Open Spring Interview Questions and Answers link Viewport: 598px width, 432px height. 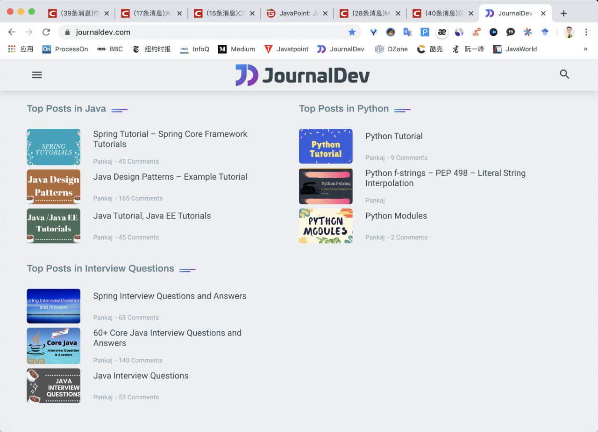[170, 296]
